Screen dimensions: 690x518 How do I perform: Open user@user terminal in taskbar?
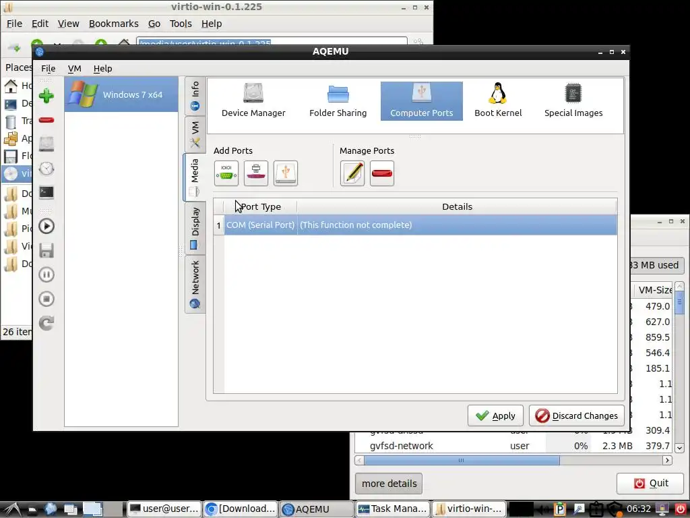[x=164, y=509]
